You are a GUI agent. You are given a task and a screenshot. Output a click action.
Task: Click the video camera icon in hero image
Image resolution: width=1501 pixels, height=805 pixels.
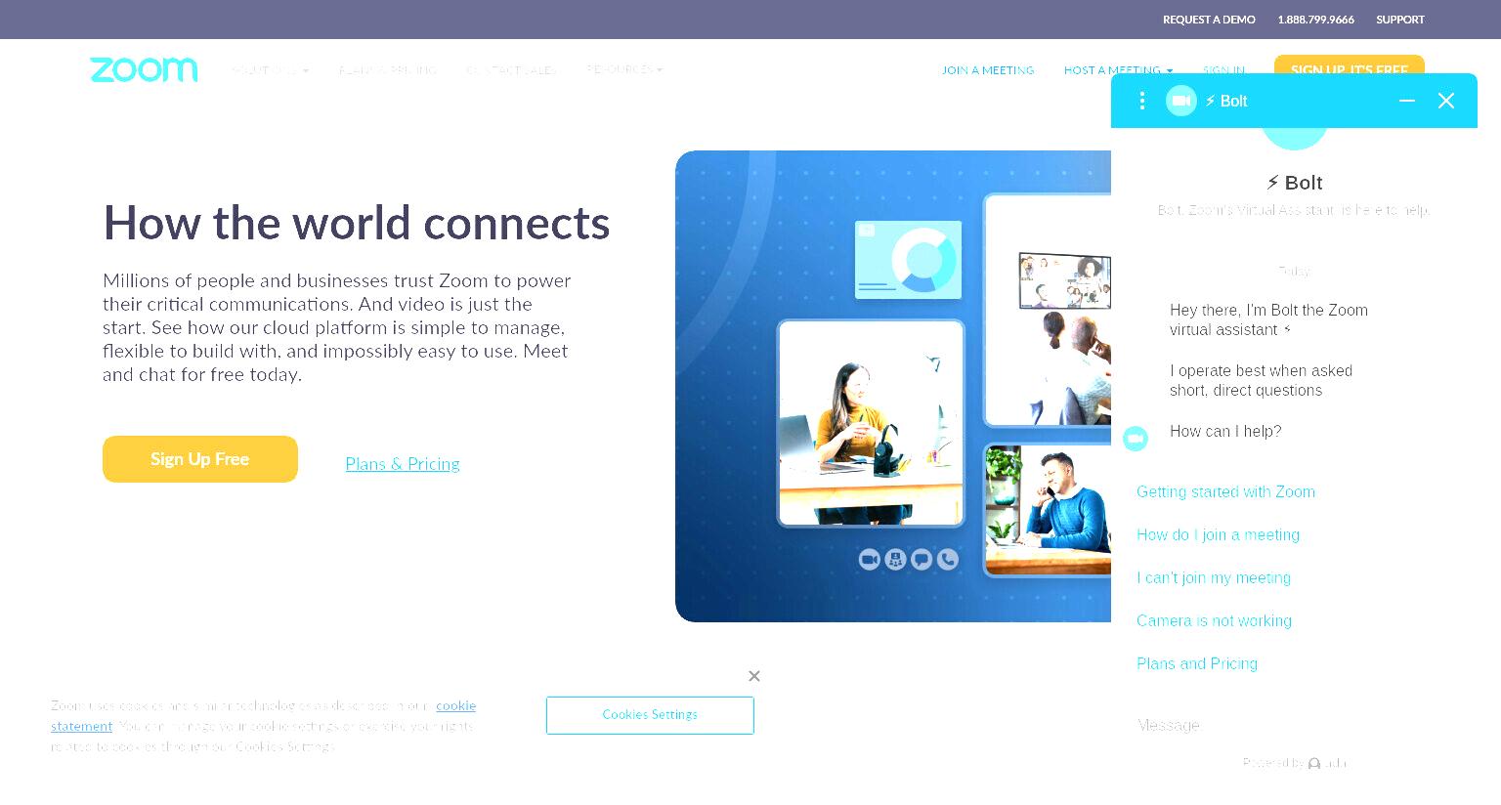tap(870, 559)
